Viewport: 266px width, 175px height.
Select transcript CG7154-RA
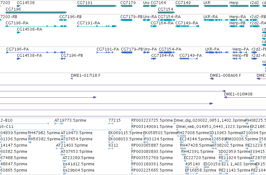[x=169, y=17]
